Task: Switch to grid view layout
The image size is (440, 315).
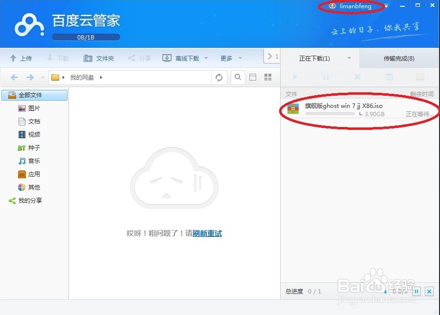Action: click(267, 77)
